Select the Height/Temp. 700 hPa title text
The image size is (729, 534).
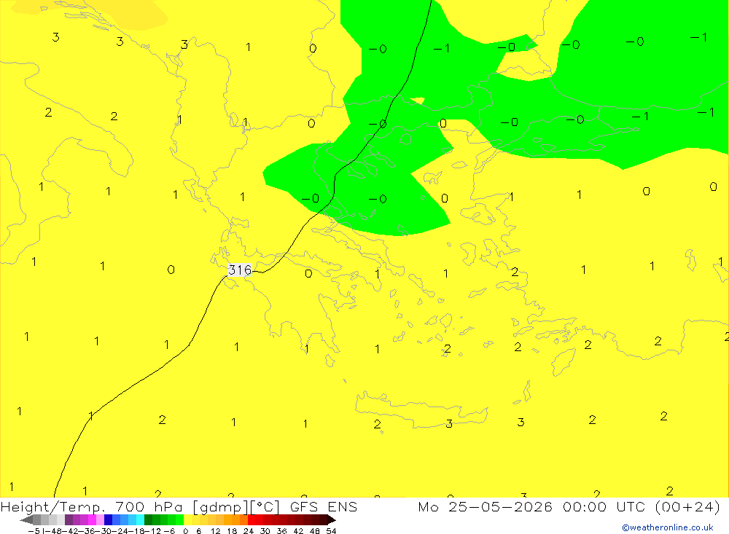(x=92, y=507)
